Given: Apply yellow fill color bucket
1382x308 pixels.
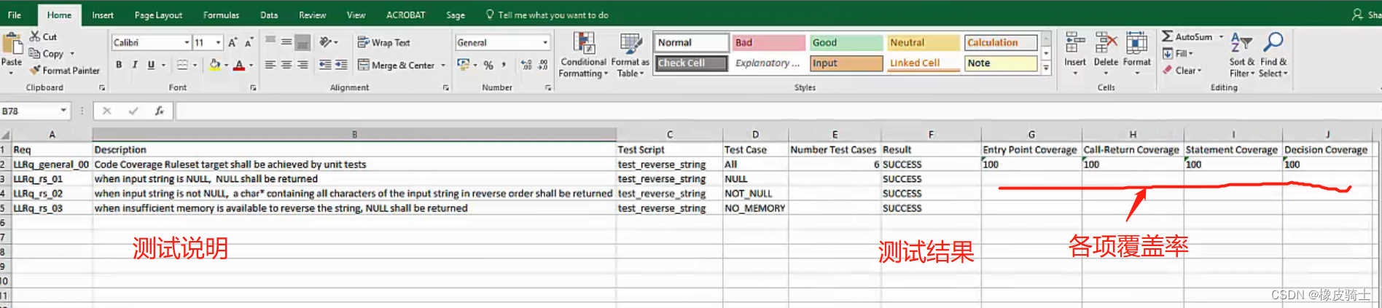Looking at the screenshot, I should (x=215, y=65).
